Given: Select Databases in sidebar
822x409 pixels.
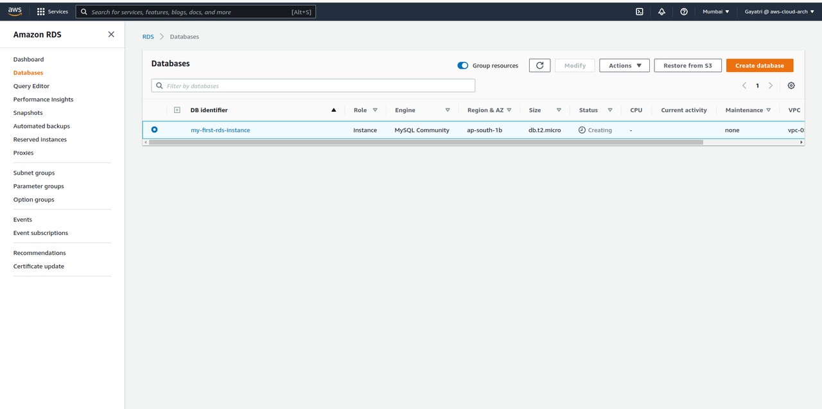Looking at the screenshot, I should click(x=28, y=73).
